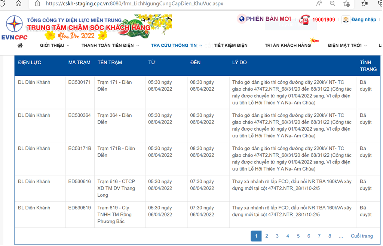This screenshot has height=246, width=383.
Task: Open the TIẾT KIỆM ĐIỆN menu item
Action: coord(231,46)
